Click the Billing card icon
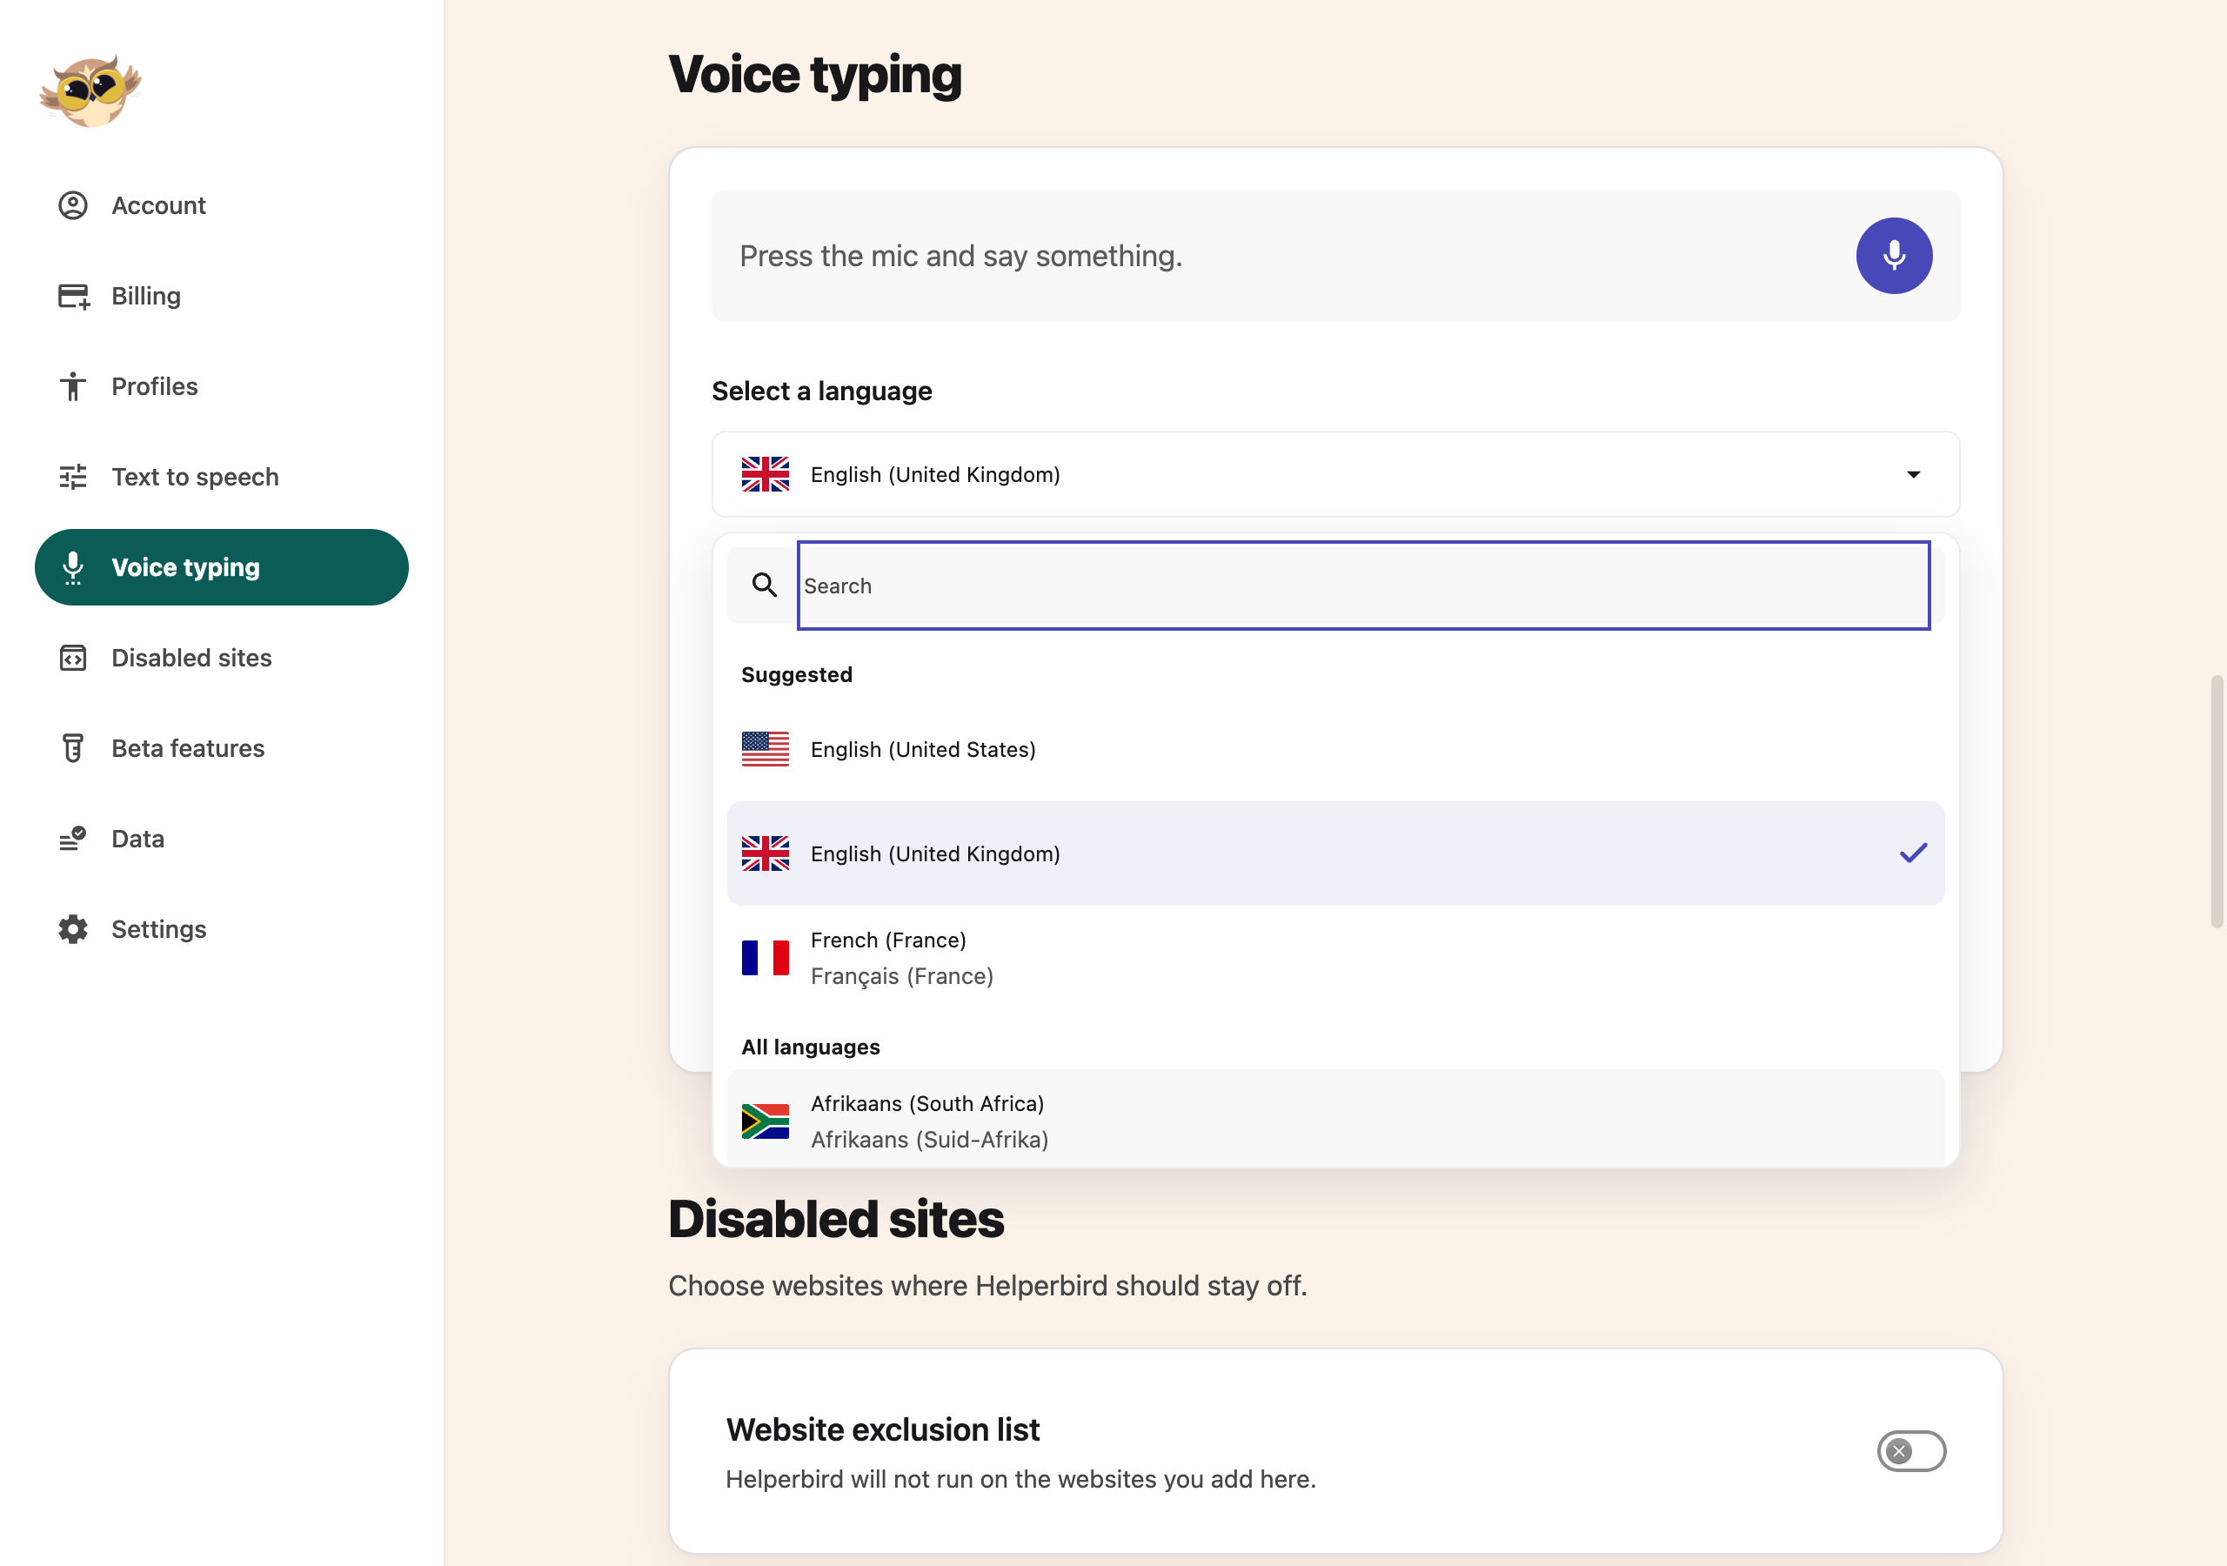The height and width of the screenshot is (1566, 2227). (x=74, y=296)
